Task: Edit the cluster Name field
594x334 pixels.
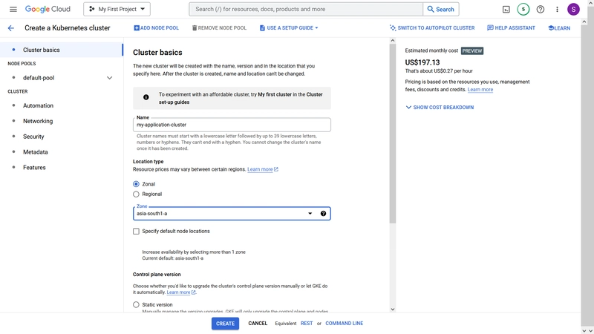Action: pyautogui.click(x=232, y=125)
